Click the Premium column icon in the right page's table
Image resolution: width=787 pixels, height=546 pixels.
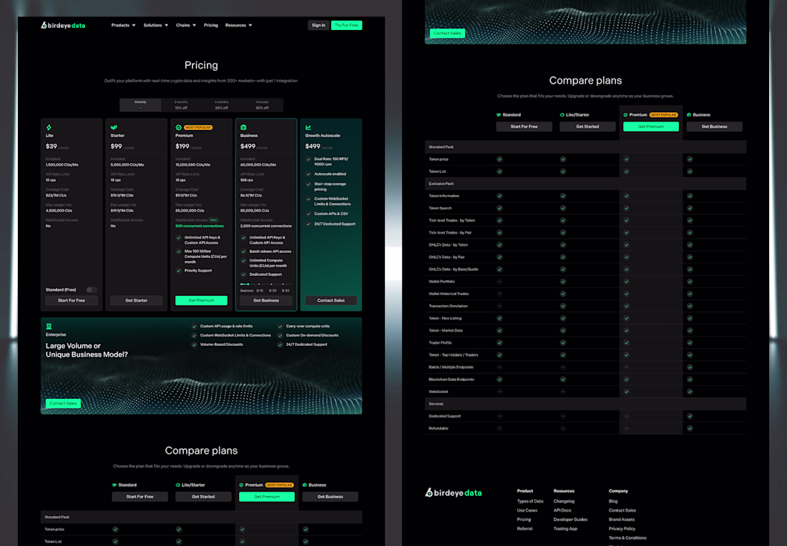(x=625, y=115)
